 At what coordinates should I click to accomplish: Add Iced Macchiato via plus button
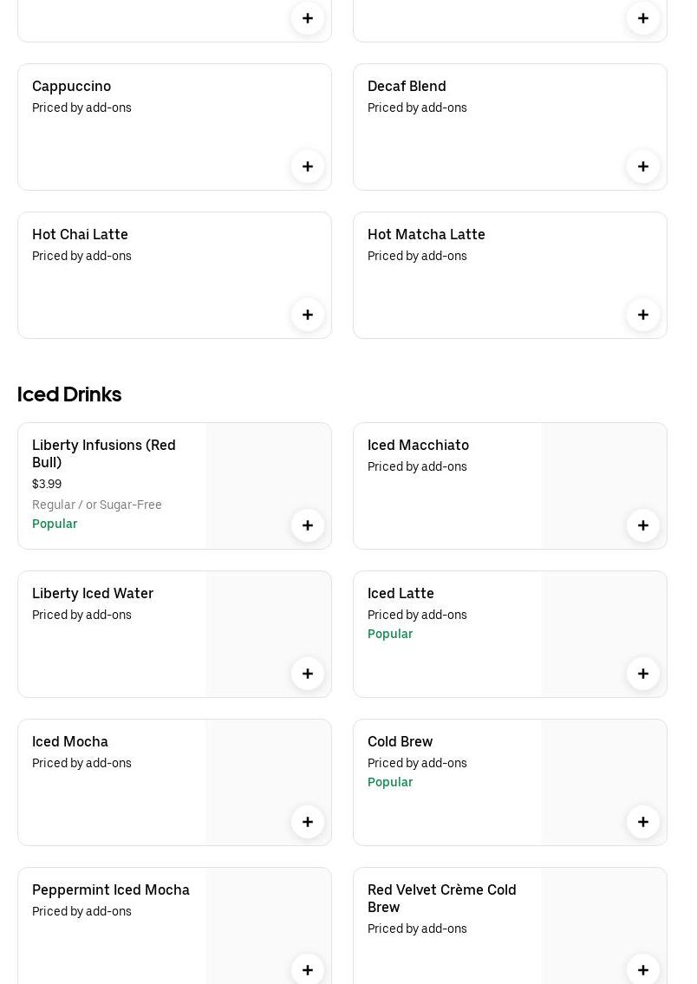coord(643,525)
